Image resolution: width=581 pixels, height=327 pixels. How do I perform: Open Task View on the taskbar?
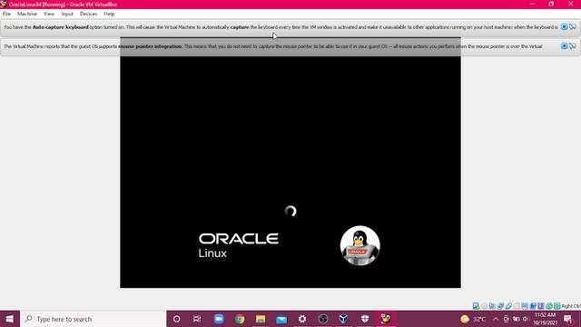click(x=197, y=319)
